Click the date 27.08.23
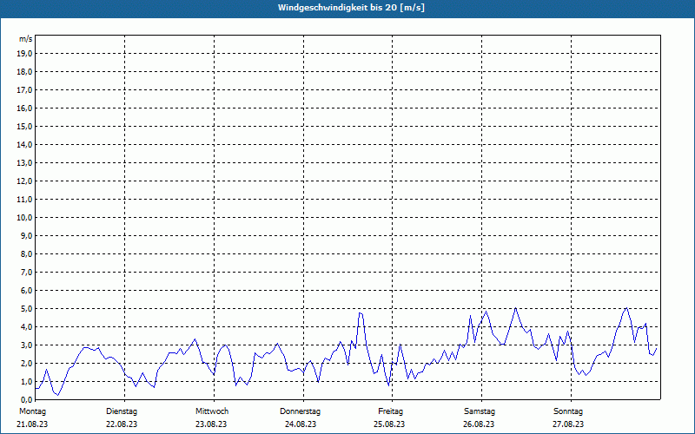Viewport: 695px width, 434px height. [568, 424]
